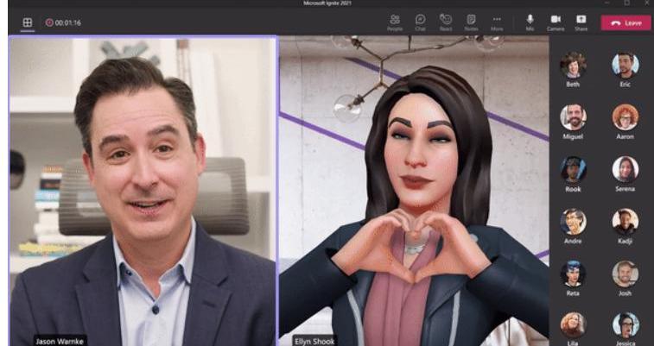The width and height of the screenshot is (654, 346).
Task: Open the React menu
Action: (446, 22)
